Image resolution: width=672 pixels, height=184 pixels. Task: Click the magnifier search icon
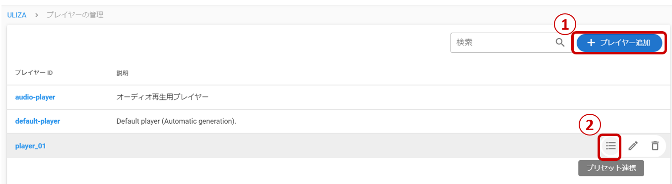pos(560,43)
